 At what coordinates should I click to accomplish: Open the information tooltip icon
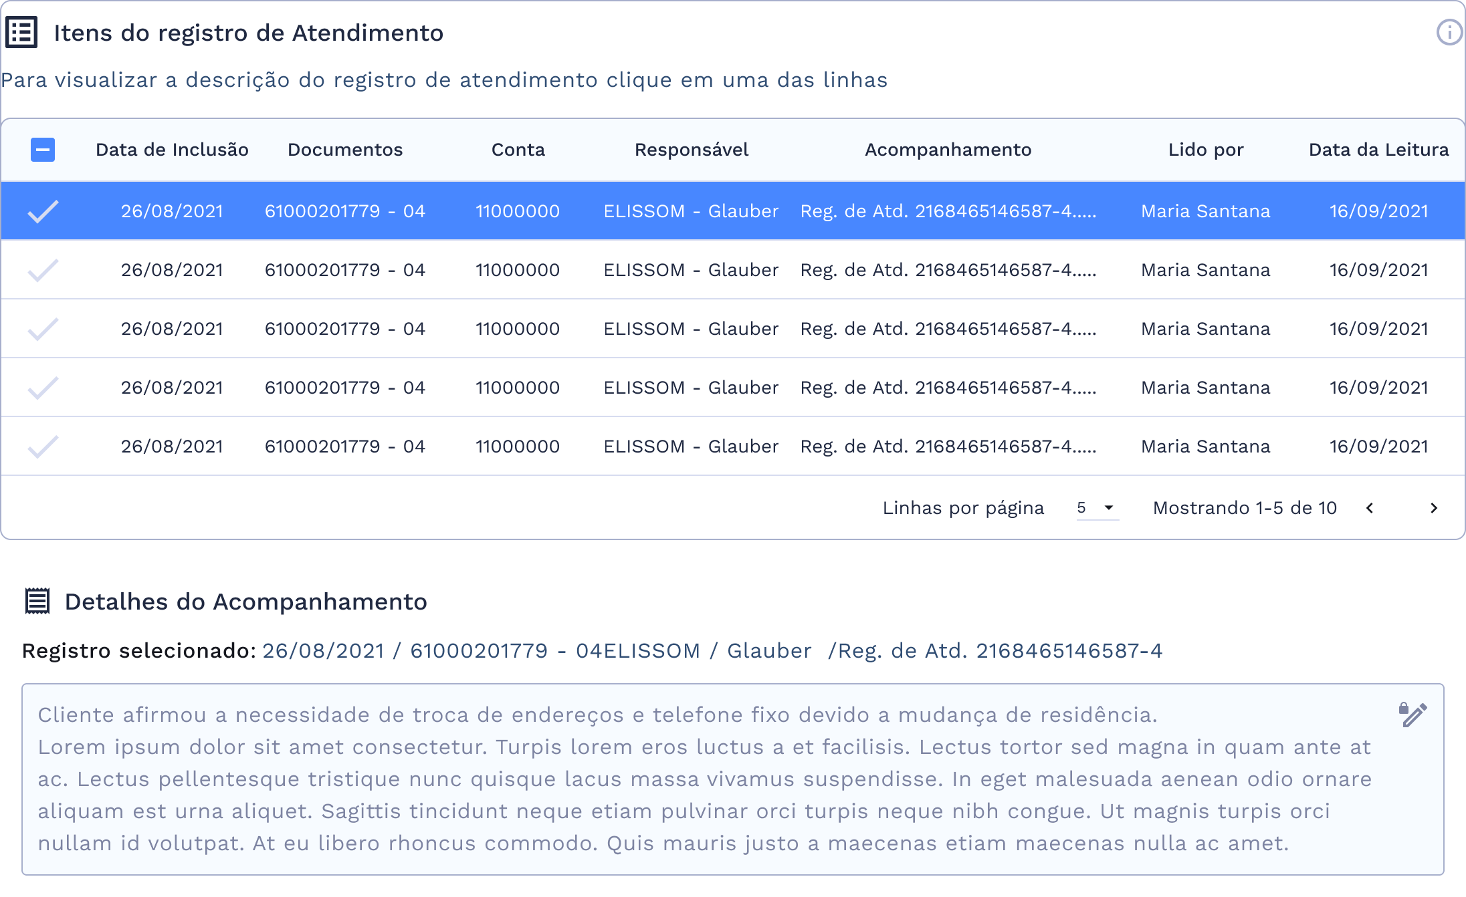click(x=1449, y=32)
